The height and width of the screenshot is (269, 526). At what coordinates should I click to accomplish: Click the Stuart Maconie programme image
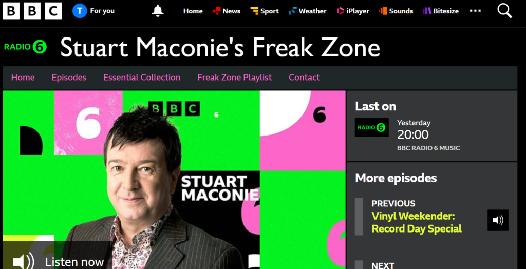(174, 180)
